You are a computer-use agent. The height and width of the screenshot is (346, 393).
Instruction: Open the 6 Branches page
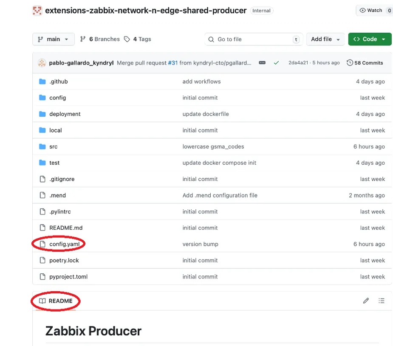[100, 39]
